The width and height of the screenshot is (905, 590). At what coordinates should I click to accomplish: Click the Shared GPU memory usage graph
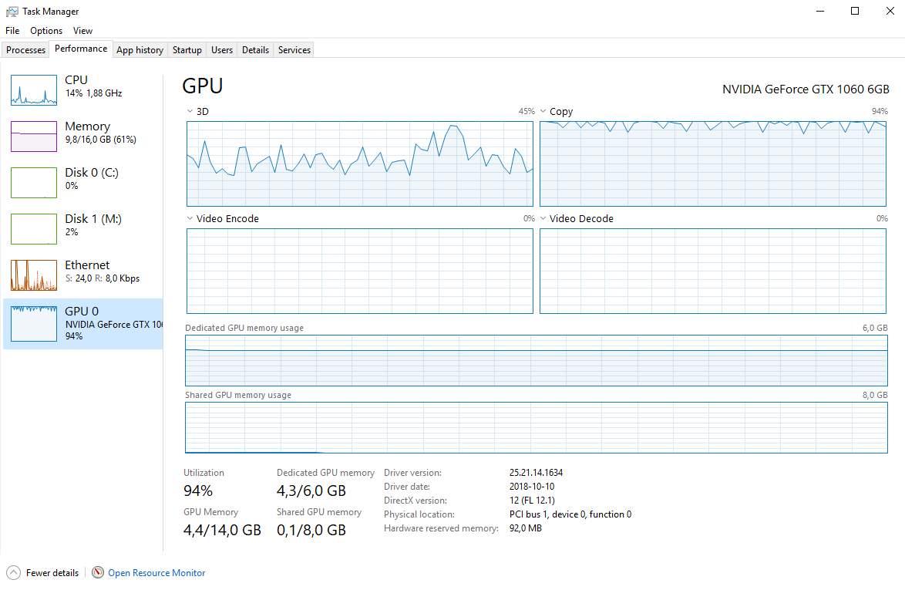pyautogui.click(x=537, y=427)
